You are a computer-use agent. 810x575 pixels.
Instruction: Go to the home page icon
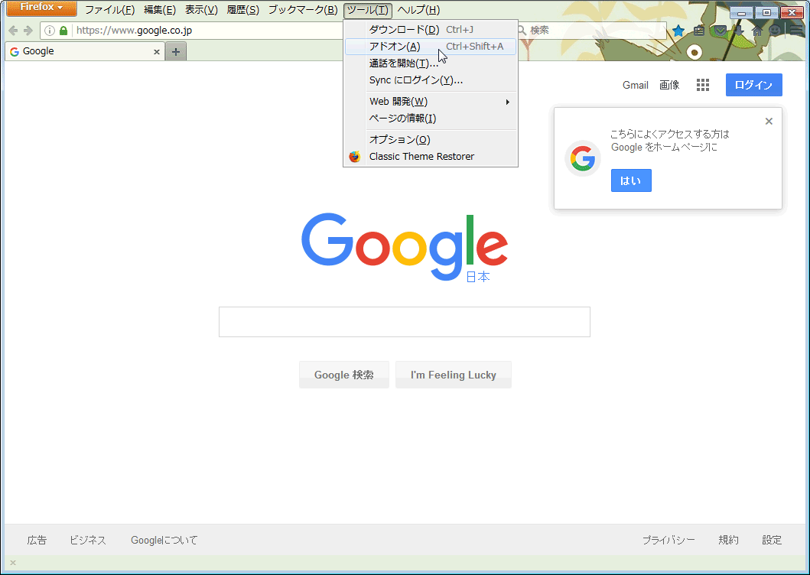pyautogui.click(x=757, y=31)
